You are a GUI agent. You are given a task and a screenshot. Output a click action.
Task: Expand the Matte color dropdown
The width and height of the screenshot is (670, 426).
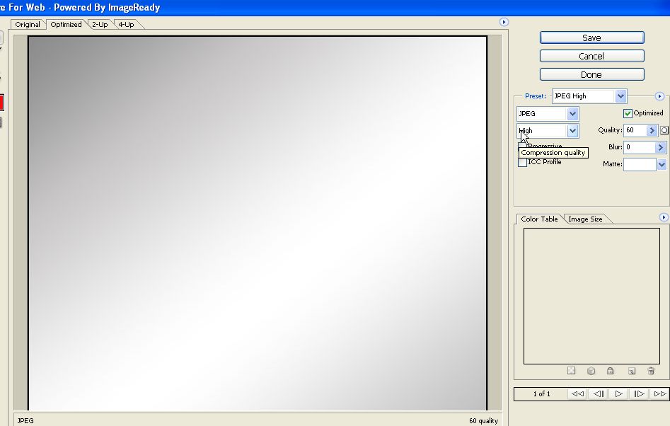pyautogui.click(x=662, y=164)
